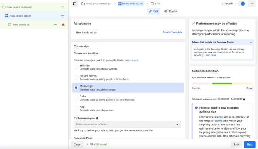
Task: Click the Next button
Action: [250, 145]
